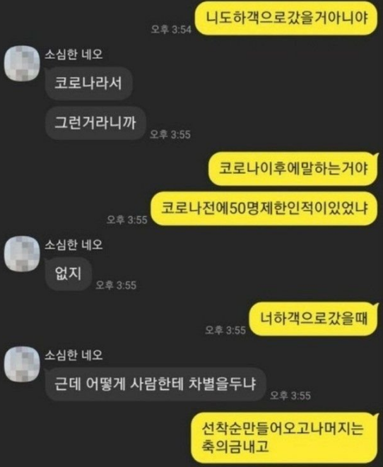Screen dimensions: 383x467
Task: Tap the timestamp beside 너하객으로갔을때
Action: 225,330
